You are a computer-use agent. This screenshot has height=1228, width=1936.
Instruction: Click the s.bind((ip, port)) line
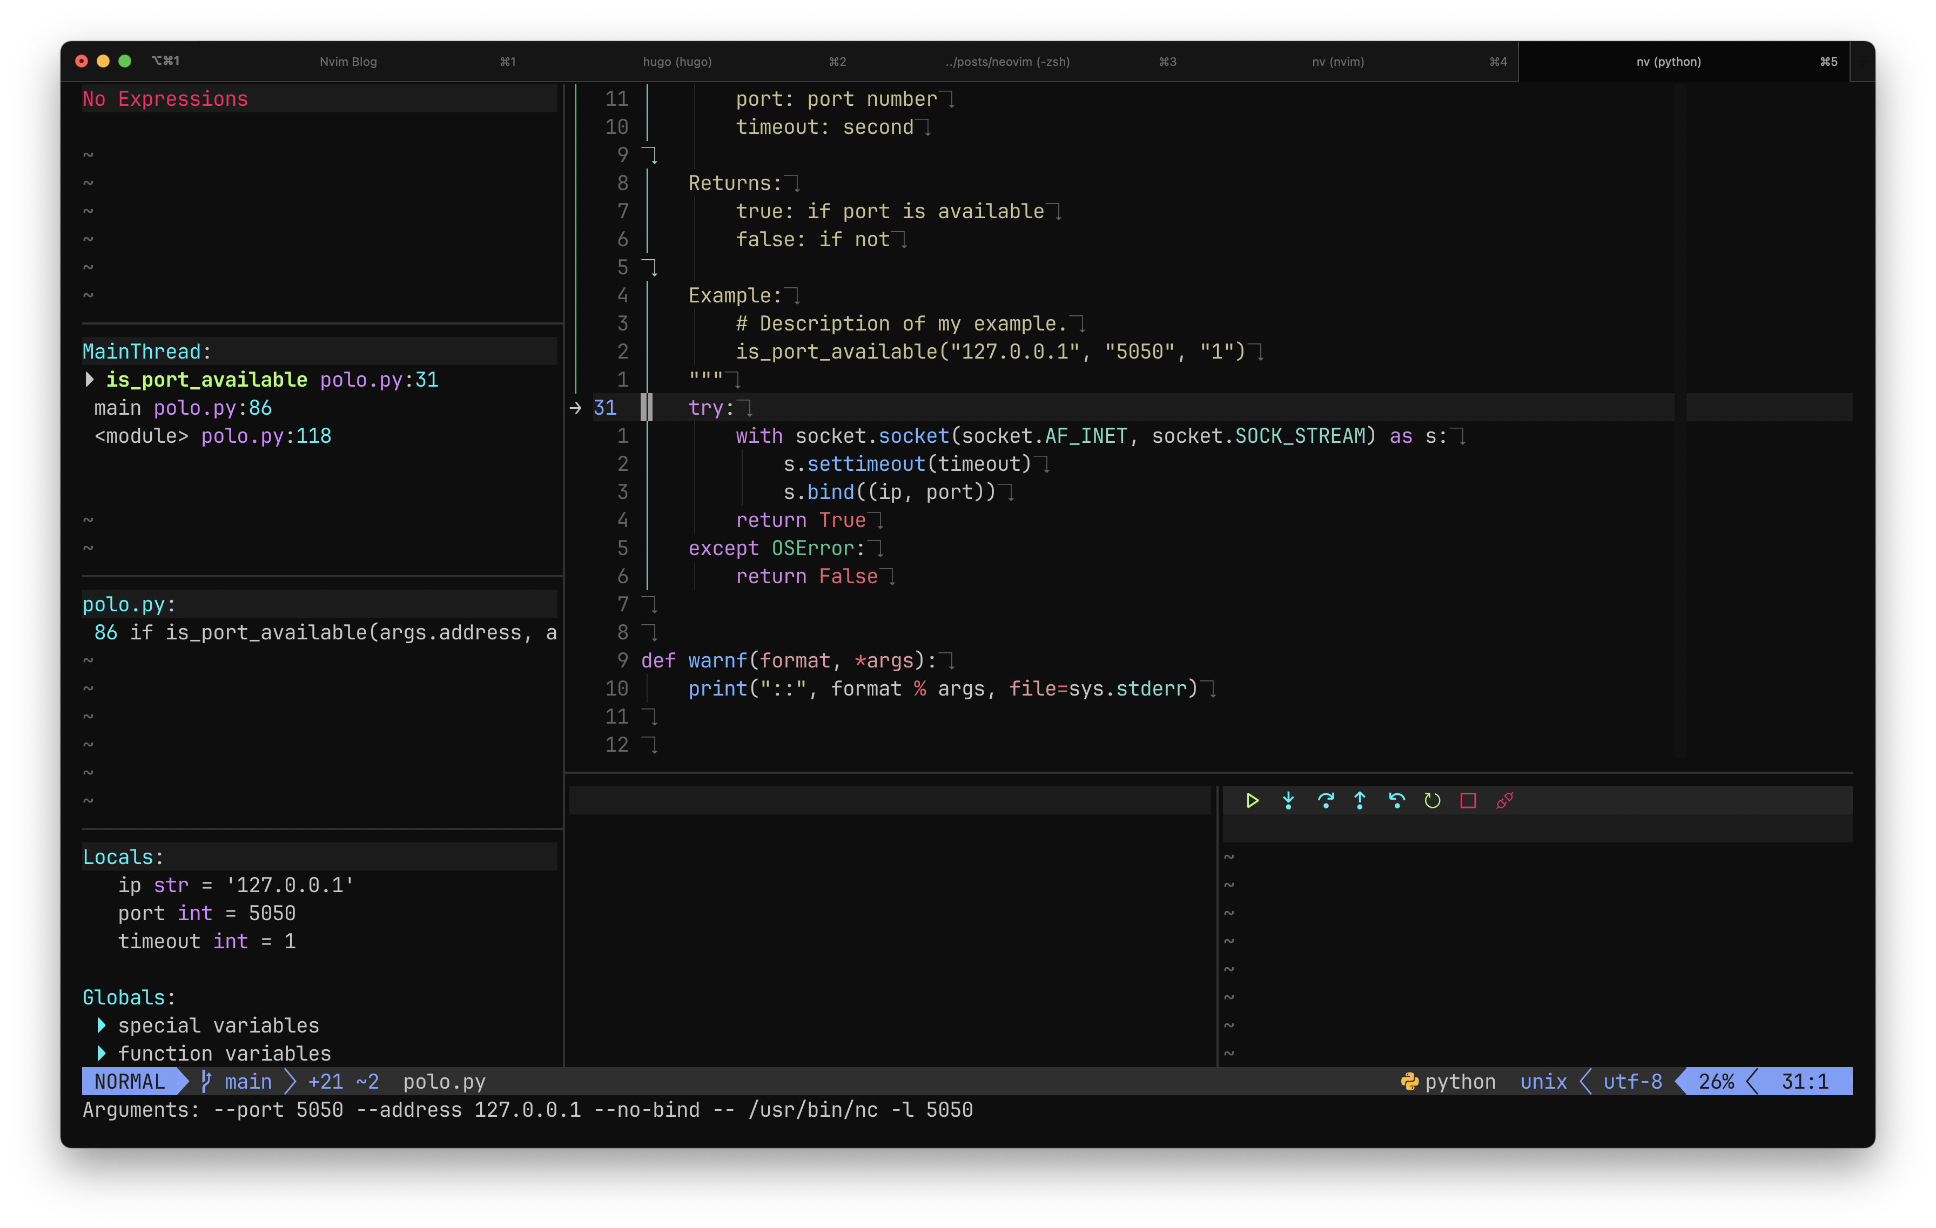coord(889,492)
